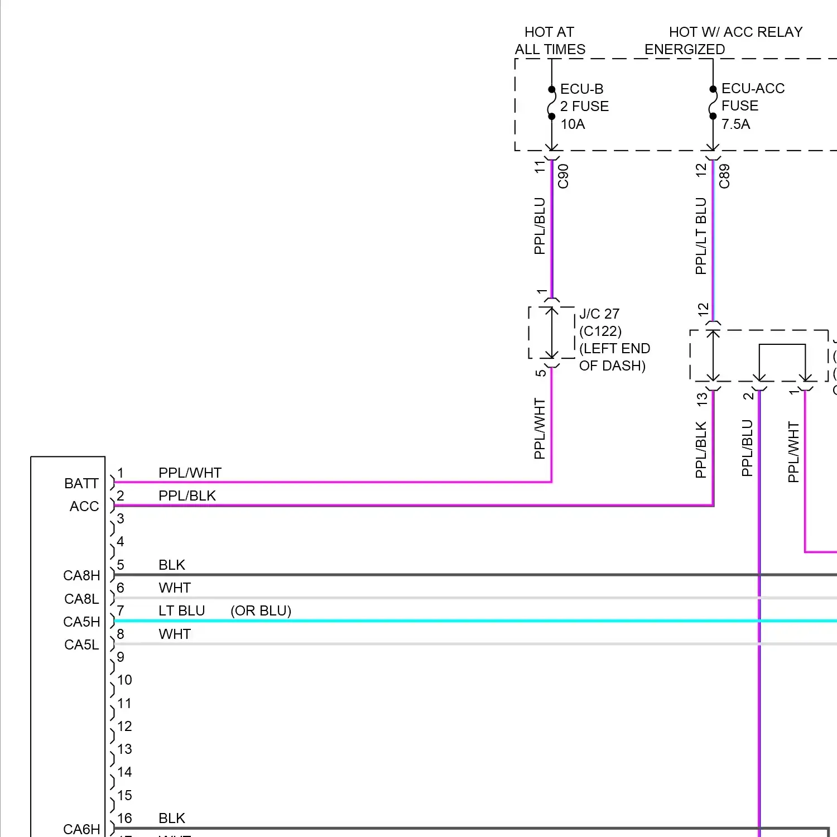Click connector label C90

pyautogui.click(x=563, y=176)
